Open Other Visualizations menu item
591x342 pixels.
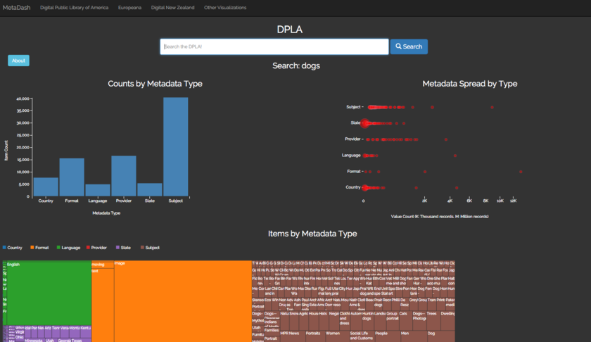coord(225,8)
